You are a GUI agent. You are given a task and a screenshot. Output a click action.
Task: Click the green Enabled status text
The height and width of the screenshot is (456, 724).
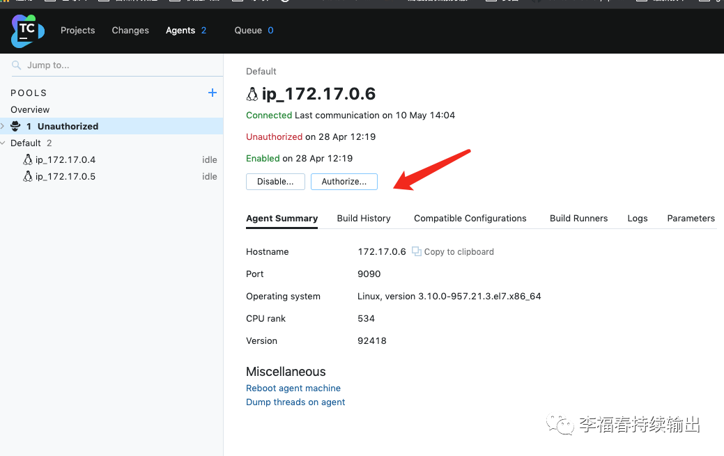[263, 158]
